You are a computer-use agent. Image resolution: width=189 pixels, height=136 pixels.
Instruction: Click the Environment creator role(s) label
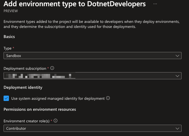coord(27,121)
